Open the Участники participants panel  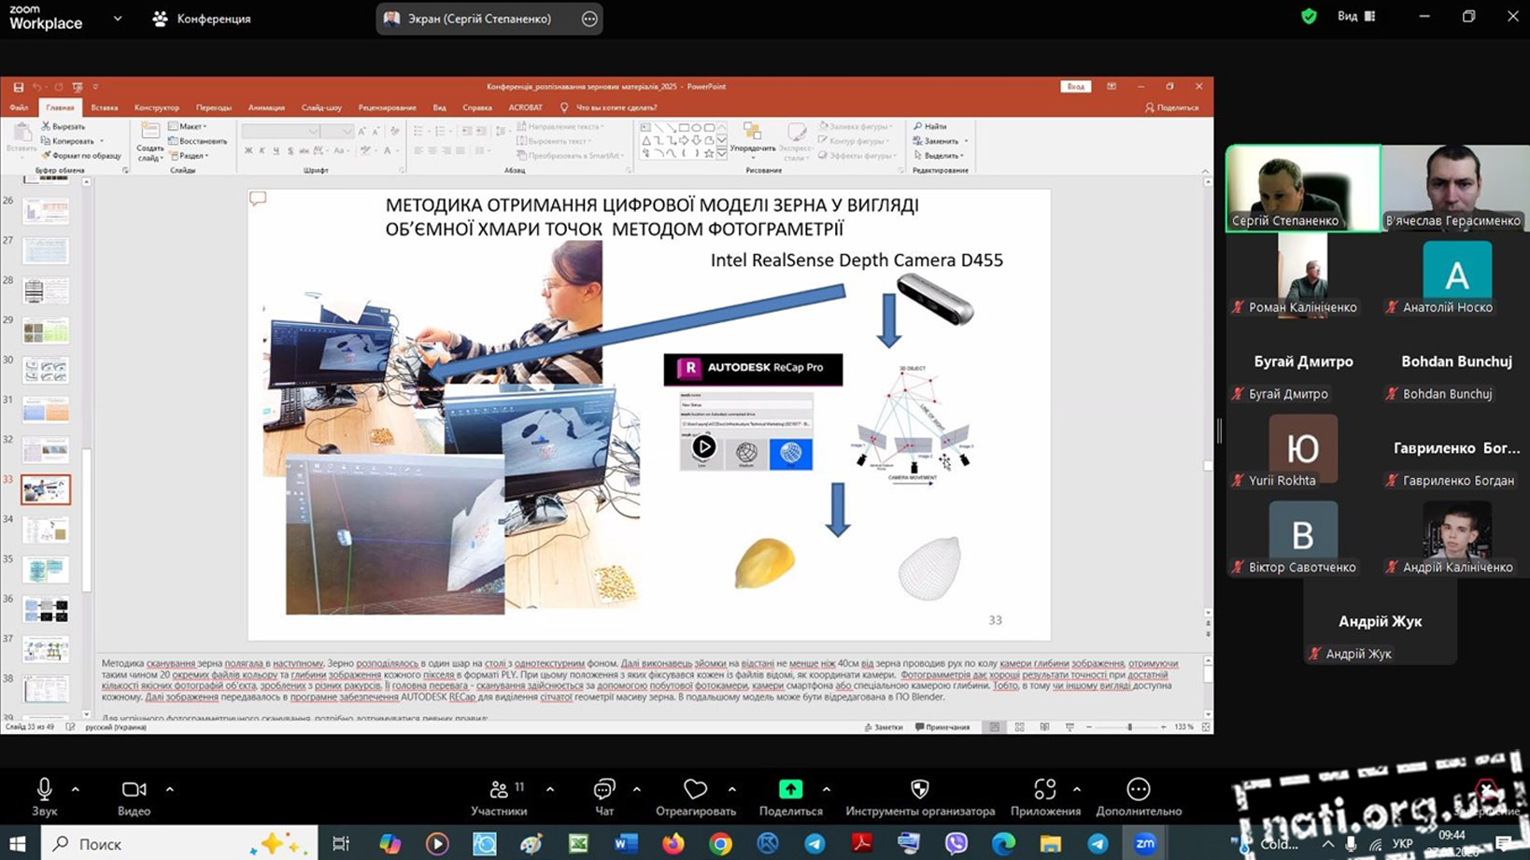[x=499, y=790]
